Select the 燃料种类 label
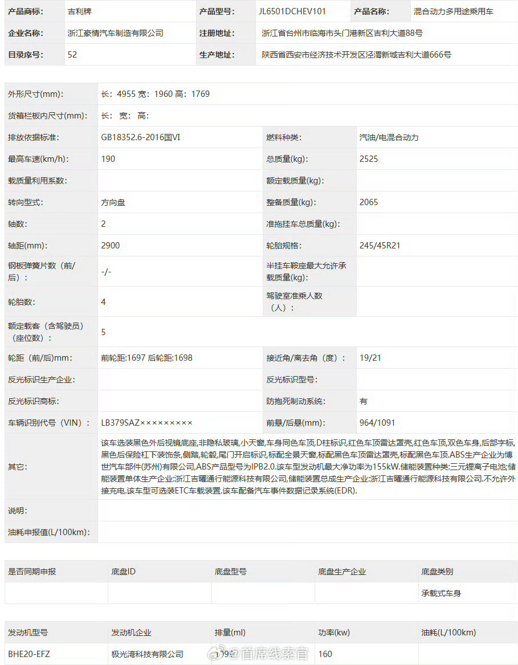Image resolution: width=518 pixels, height=665 pixels. (x=284, y=137)
